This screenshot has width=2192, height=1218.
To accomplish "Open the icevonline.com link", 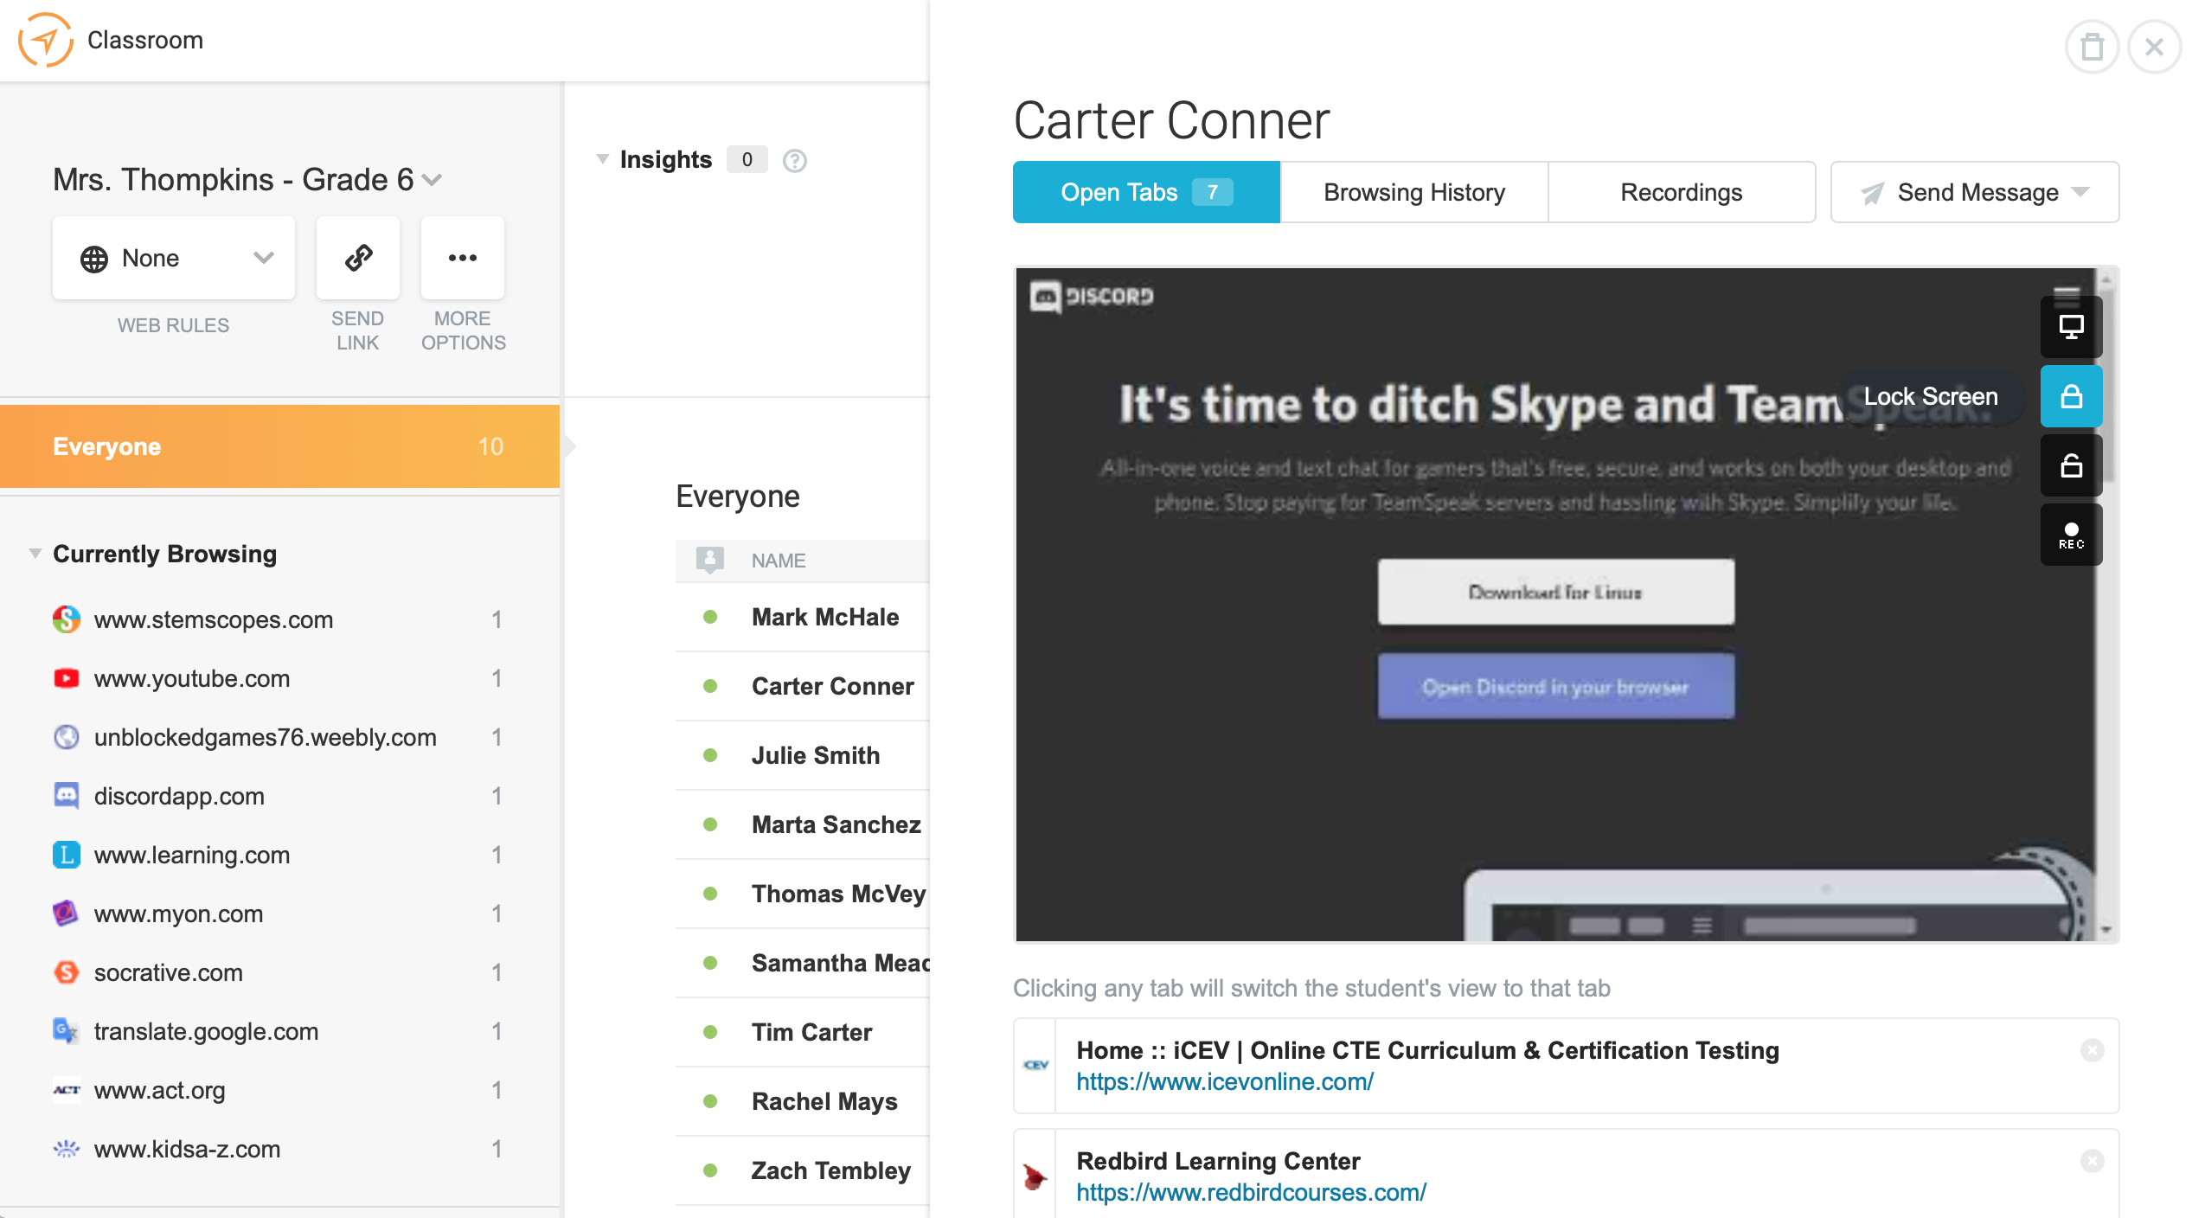I will (1224, 1081).
